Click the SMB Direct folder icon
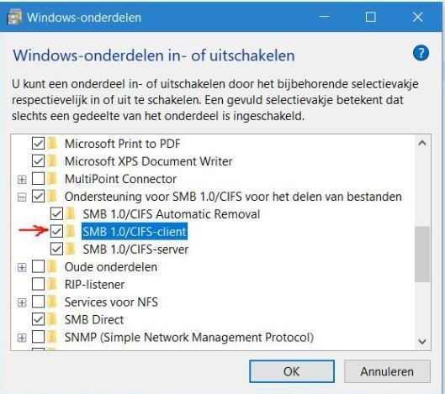Screen dimensions: 445x394 [x=52, y=319]
